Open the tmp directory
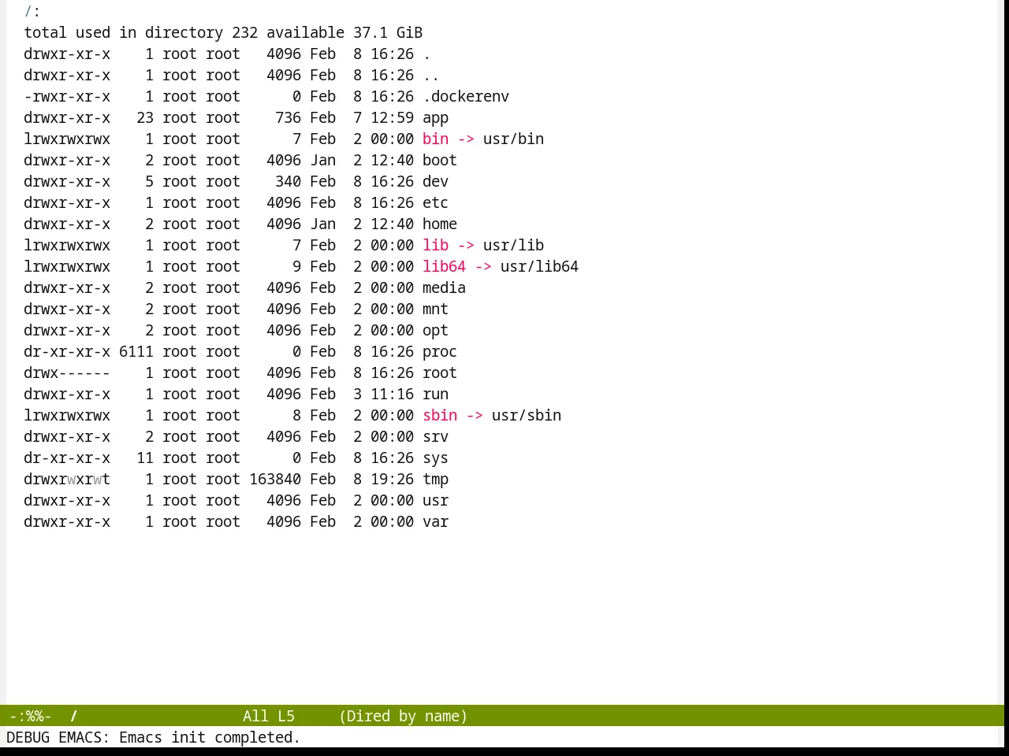The width and height of the screenshot is (1009, 756). 435,480
